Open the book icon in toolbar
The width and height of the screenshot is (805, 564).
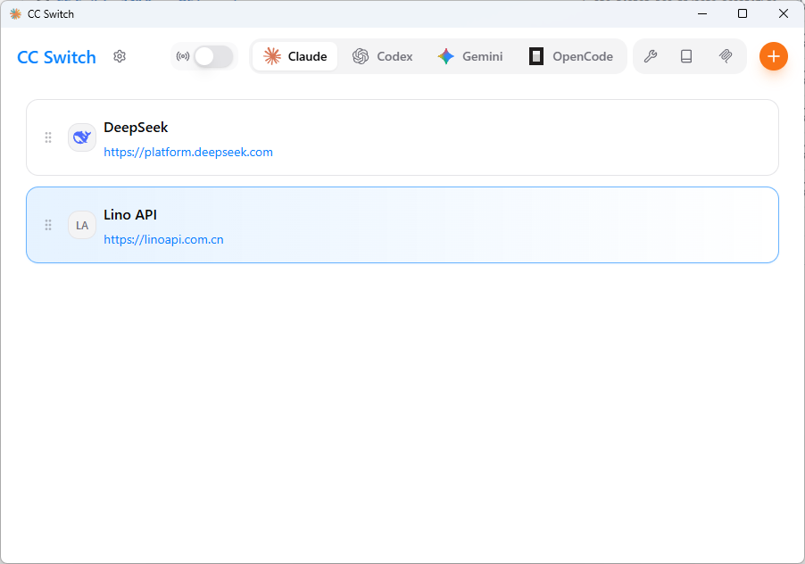click(x=686, y=56)
